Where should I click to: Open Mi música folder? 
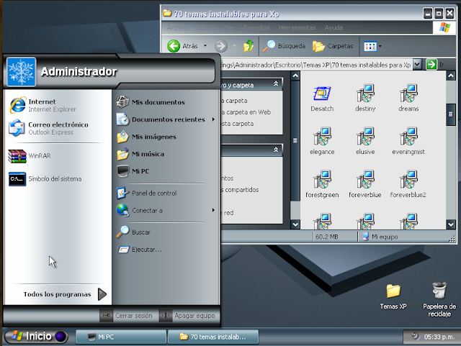click(140, 154)
